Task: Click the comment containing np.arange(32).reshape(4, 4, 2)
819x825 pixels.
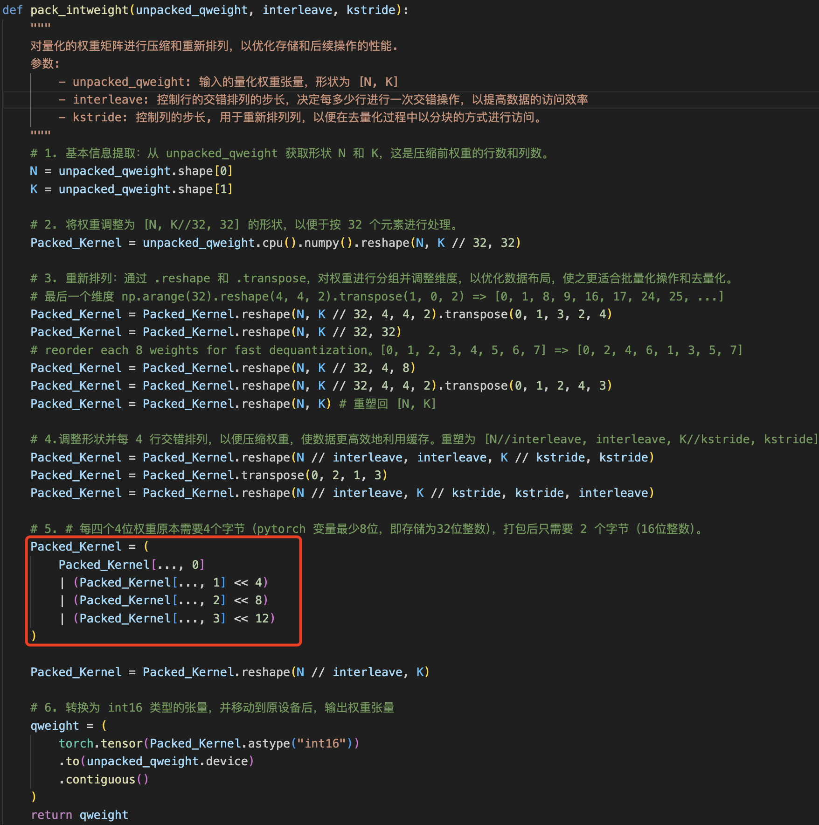Action: [x=377, y=296]
